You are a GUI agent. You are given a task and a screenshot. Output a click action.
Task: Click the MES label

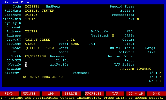(x=131, y=31)
